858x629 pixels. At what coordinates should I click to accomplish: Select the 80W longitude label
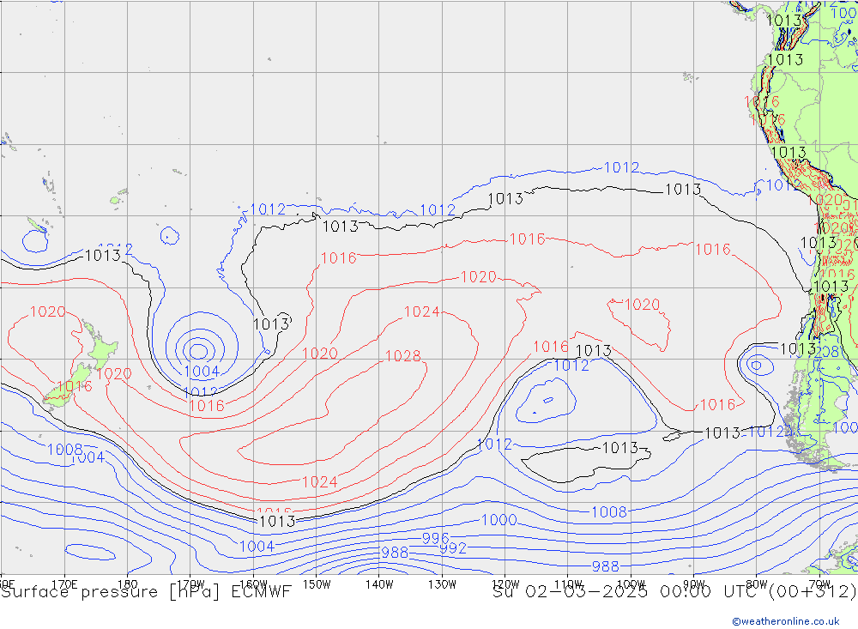(x=757, y=583)
